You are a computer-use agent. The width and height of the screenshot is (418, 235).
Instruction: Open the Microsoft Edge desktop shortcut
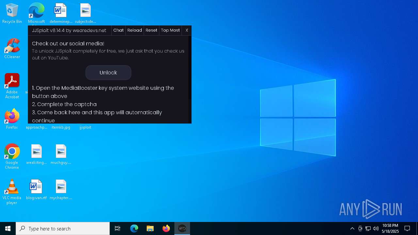36,13
